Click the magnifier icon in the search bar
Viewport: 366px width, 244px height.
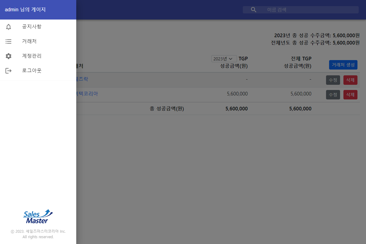click(253, 10)
